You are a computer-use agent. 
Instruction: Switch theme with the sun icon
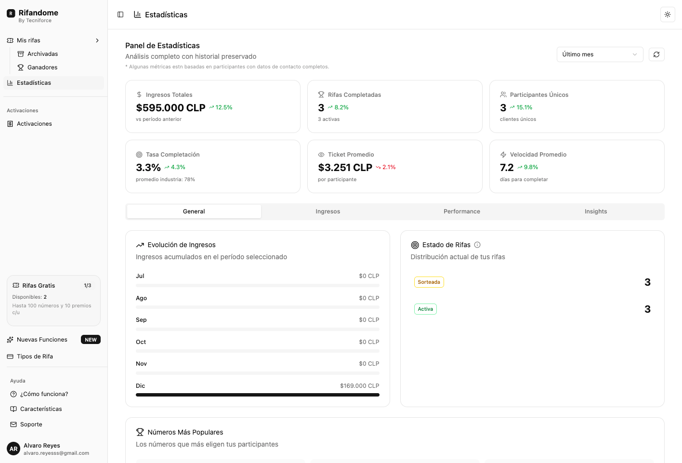[667, 14]
